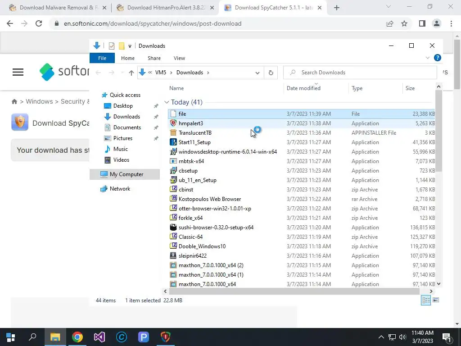Open Desktop in navigation pane
The height and width of the screenshot is (346, 461).
click(x=123, y=106)
